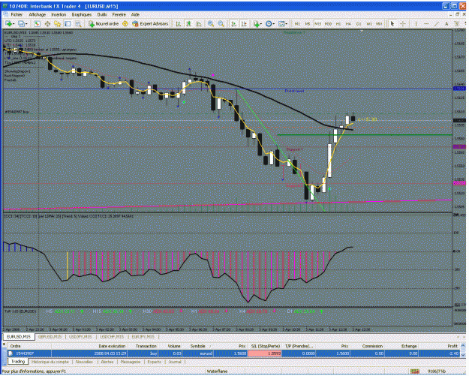
Task: Select the cursor arrow tool
Action: coord(392,23)
